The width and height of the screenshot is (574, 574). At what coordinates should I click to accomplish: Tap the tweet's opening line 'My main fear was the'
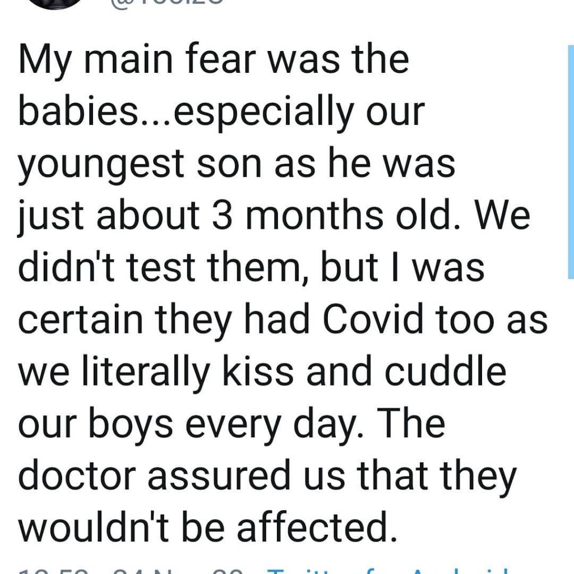tap(214, 62)
